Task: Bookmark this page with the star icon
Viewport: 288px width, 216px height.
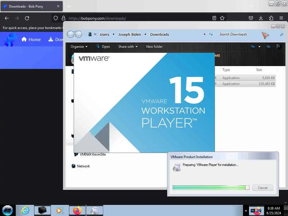Action: tap(222, 18)
